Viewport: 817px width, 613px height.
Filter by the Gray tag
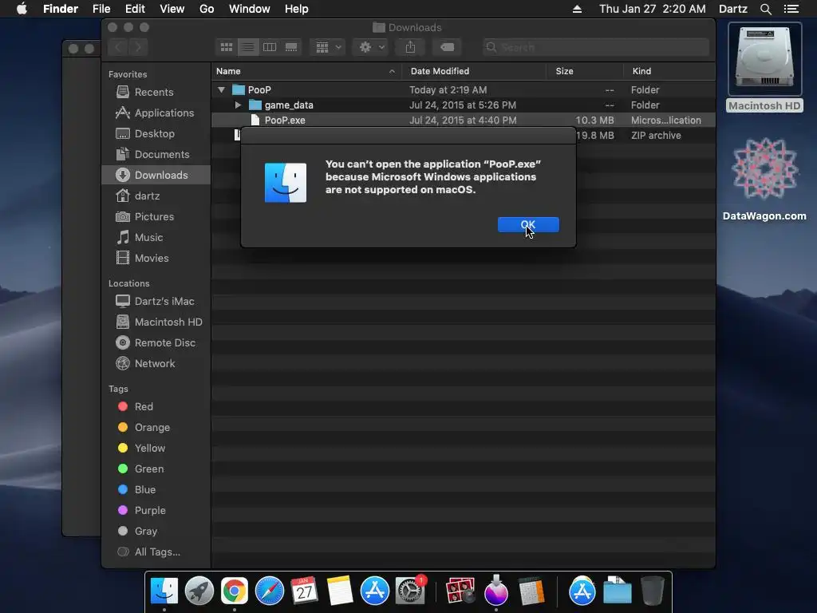coord(156,531)
